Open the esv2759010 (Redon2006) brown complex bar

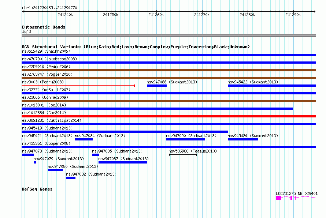[x=168, y=70]
